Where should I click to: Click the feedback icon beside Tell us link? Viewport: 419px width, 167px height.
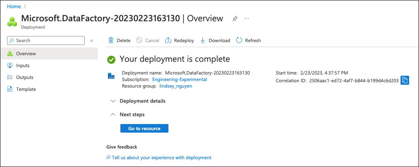coord(108,158)
